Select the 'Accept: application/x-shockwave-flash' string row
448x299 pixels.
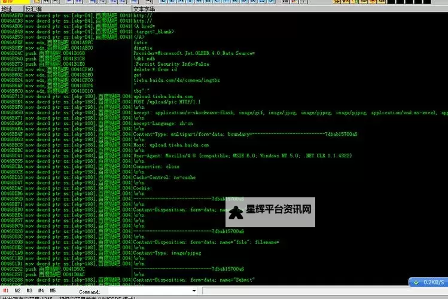tap(290, 113)
